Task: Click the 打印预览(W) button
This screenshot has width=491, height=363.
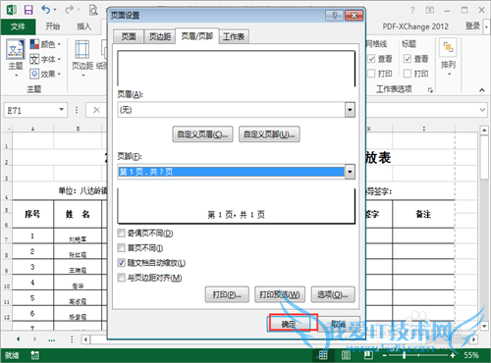Action: click(280, 295)
